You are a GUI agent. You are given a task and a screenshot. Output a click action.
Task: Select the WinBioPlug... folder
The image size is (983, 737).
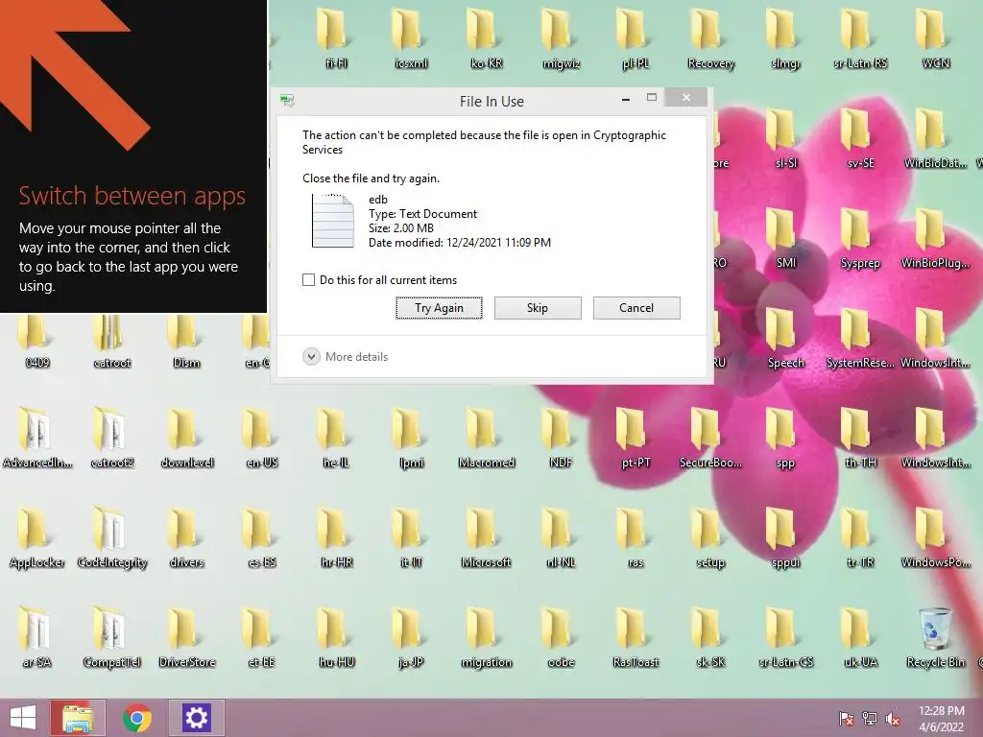coord(935,238)
